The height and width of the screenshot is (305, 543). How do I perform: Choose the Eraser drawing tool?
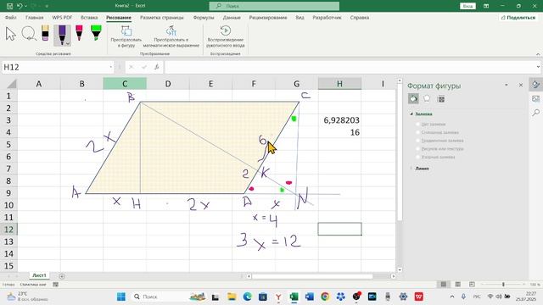(x=45, y=33)
